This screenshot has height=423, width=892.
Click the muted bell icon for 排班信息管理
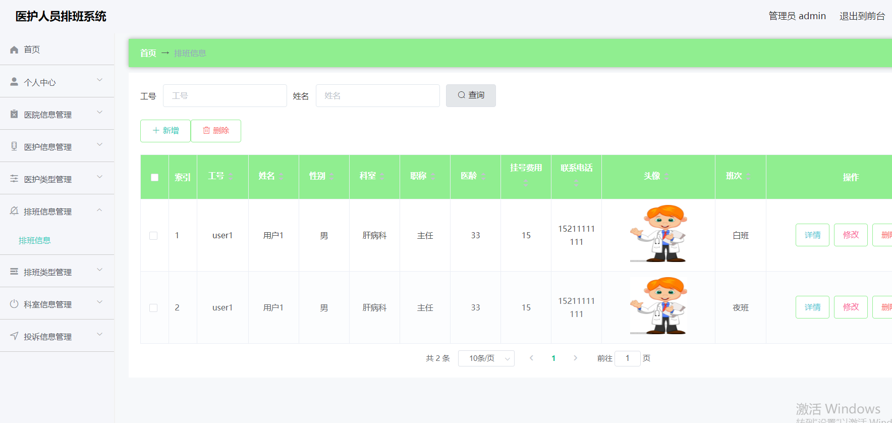pyautogui.click(x=14, y=211)
